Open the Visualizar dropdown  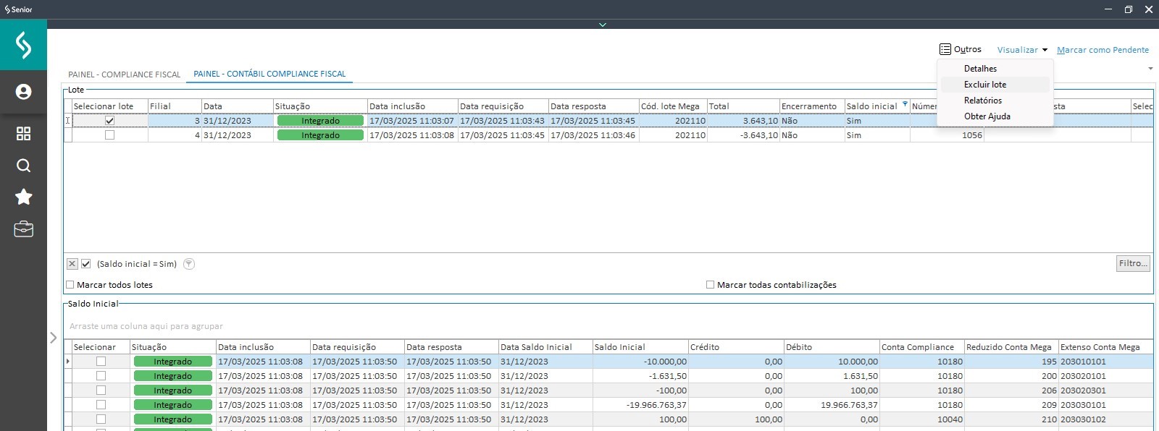(x=1022, y=50)
